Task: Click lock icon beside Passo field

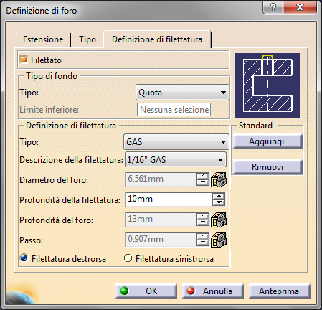Action: coord(219,240)
